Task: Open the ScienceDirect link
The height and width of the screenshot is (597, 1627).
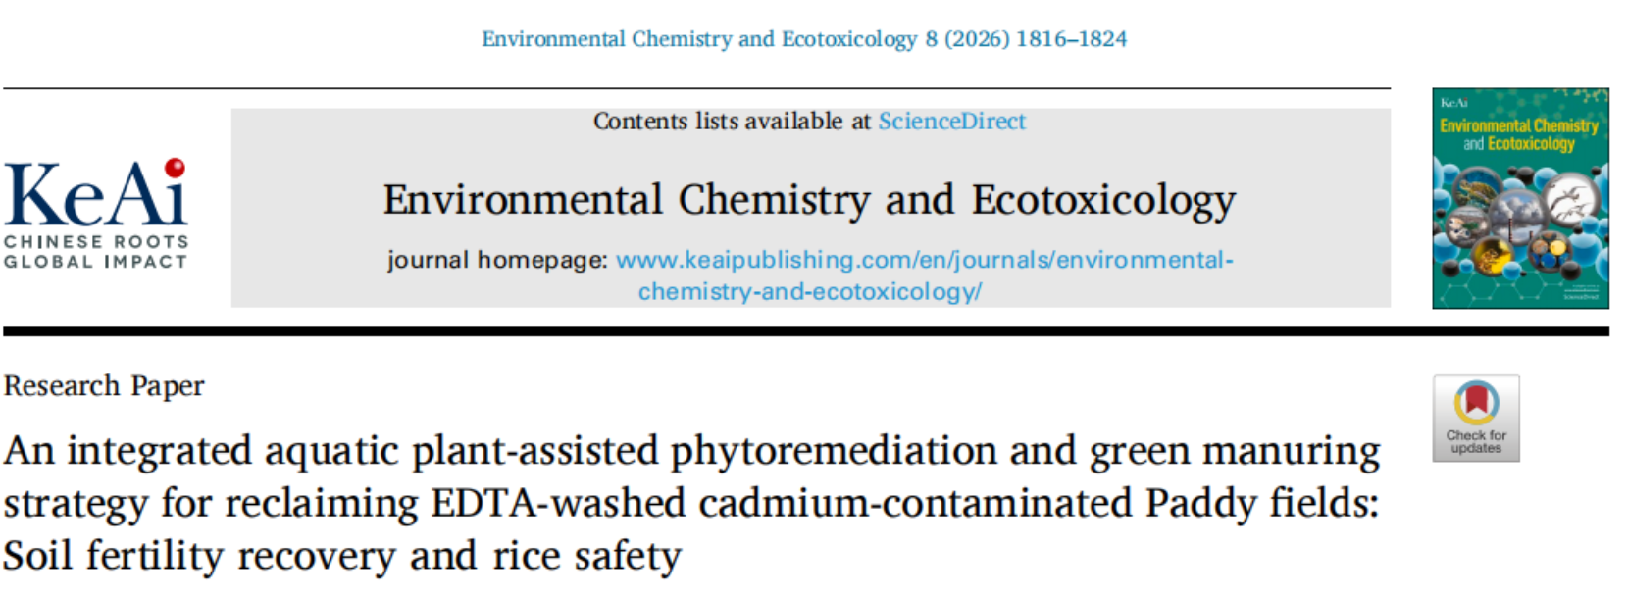Action: click(x=951, y=122)
